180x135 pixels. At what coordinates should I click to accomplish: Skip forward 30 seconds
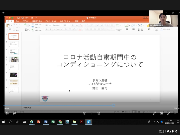[98, 113]
